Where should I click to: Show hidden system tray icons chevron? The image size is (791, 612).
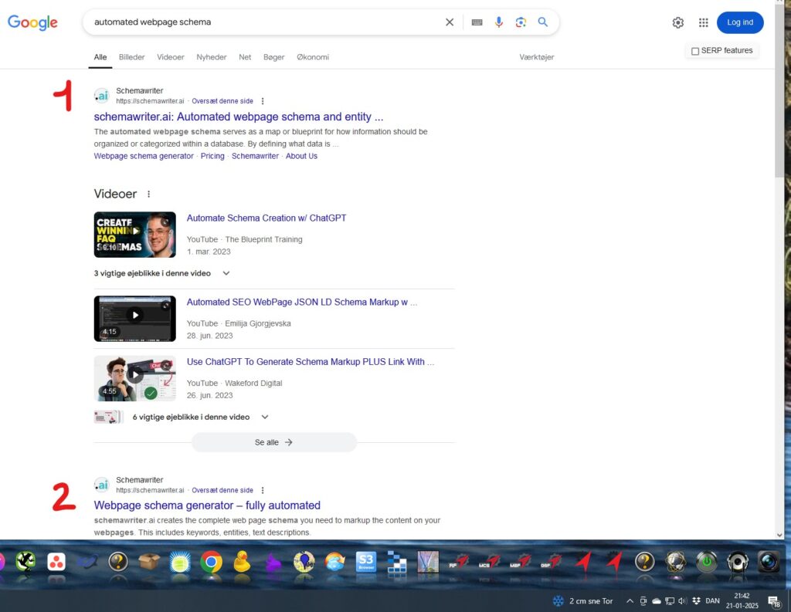(630, 601)
